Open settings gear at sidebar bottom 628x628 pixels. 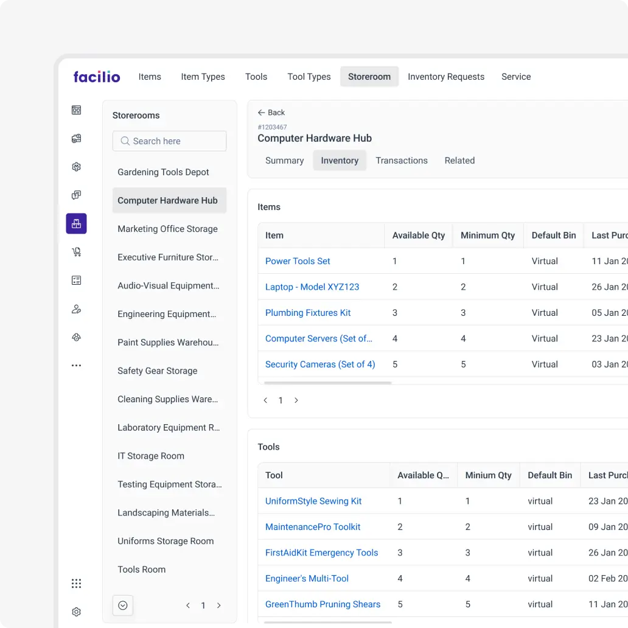point(76,612)
